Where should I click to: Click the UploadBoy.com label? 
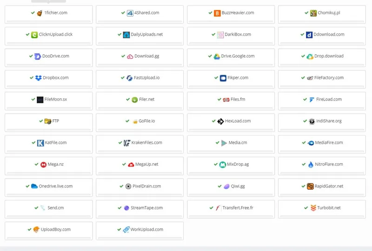(55, 229)
